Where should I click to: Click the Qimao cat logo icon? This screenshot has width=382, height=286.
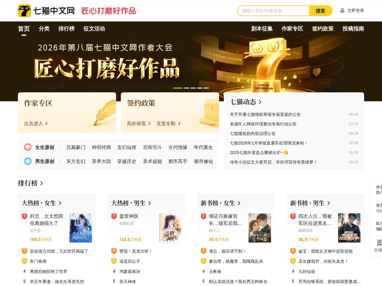(24, 11)
